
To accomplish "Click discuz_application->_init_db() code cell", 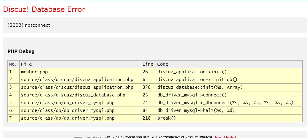I will tap(197, 80).
